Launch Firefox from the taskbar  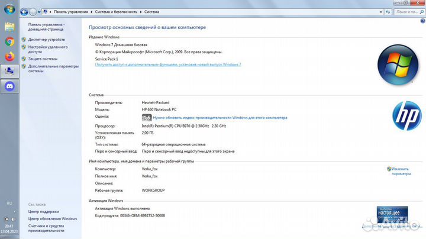[9, 56]
